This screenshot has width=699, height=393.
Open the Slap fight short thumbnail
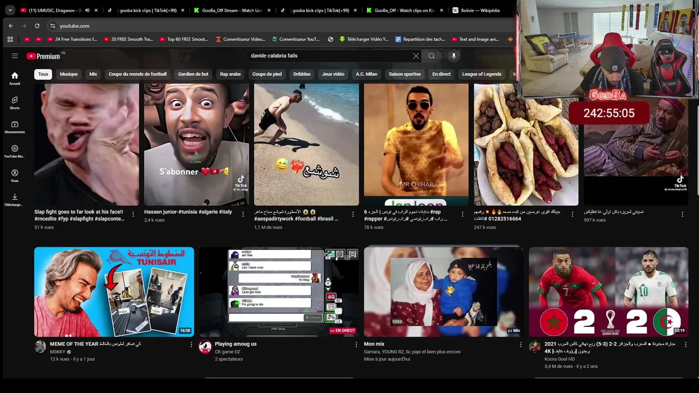(x=87, y=144)
